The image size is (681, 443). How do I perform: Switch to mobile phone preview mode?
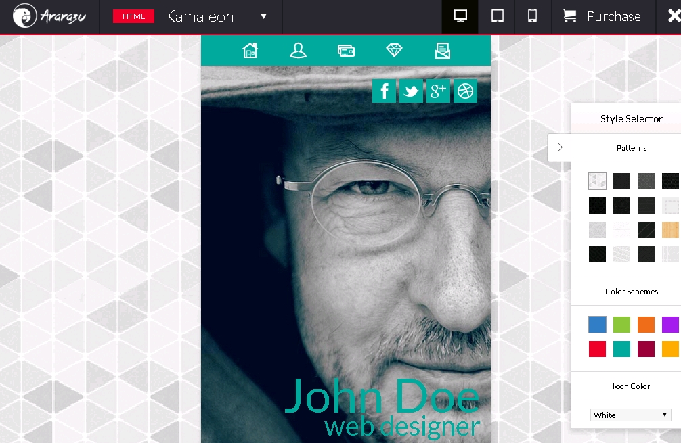(x=533, y=16)
